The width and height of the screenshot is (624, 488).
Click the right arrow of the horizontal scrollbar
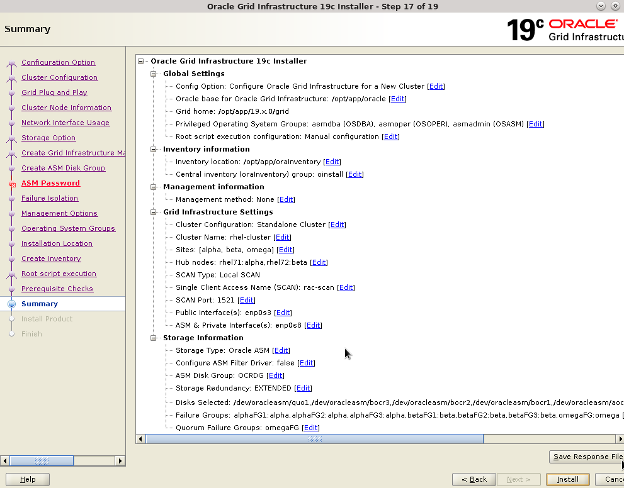(620, 438)
